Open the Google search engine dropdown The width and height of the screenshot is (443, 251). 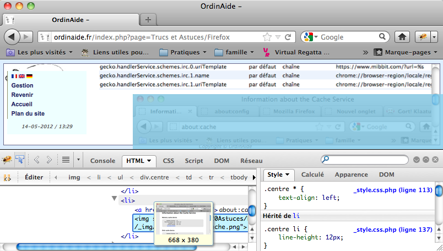(x=311, y=37)
